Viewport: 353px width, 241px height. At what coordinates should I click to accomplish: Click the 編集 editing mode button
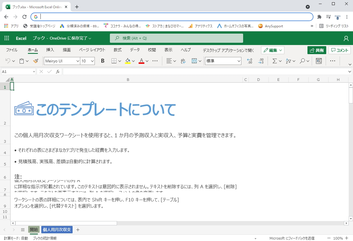point(272,50)
